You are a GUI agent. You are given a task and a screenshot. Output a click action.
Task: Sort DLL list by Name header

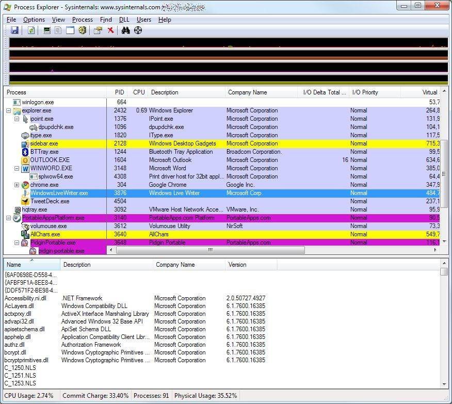point(31,265)
